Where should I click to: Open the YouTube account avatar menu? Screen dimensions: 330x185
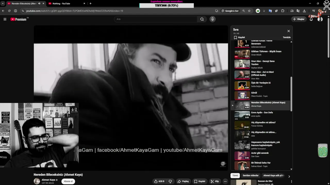click(x=320, y=19)
